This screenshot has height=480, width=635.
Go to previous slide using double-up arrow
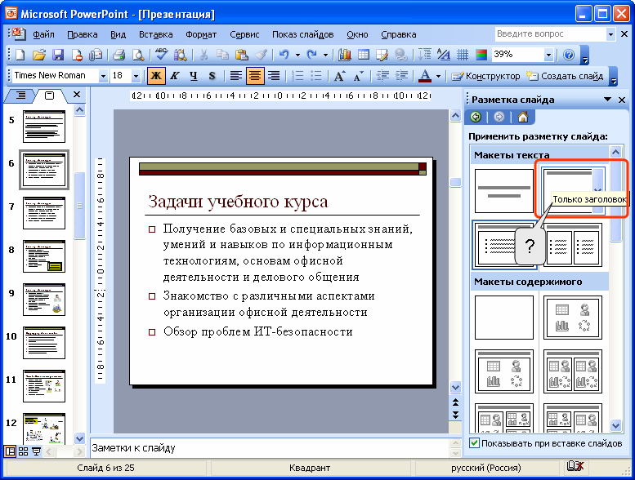pyautogui.click(x=455, y=402)
